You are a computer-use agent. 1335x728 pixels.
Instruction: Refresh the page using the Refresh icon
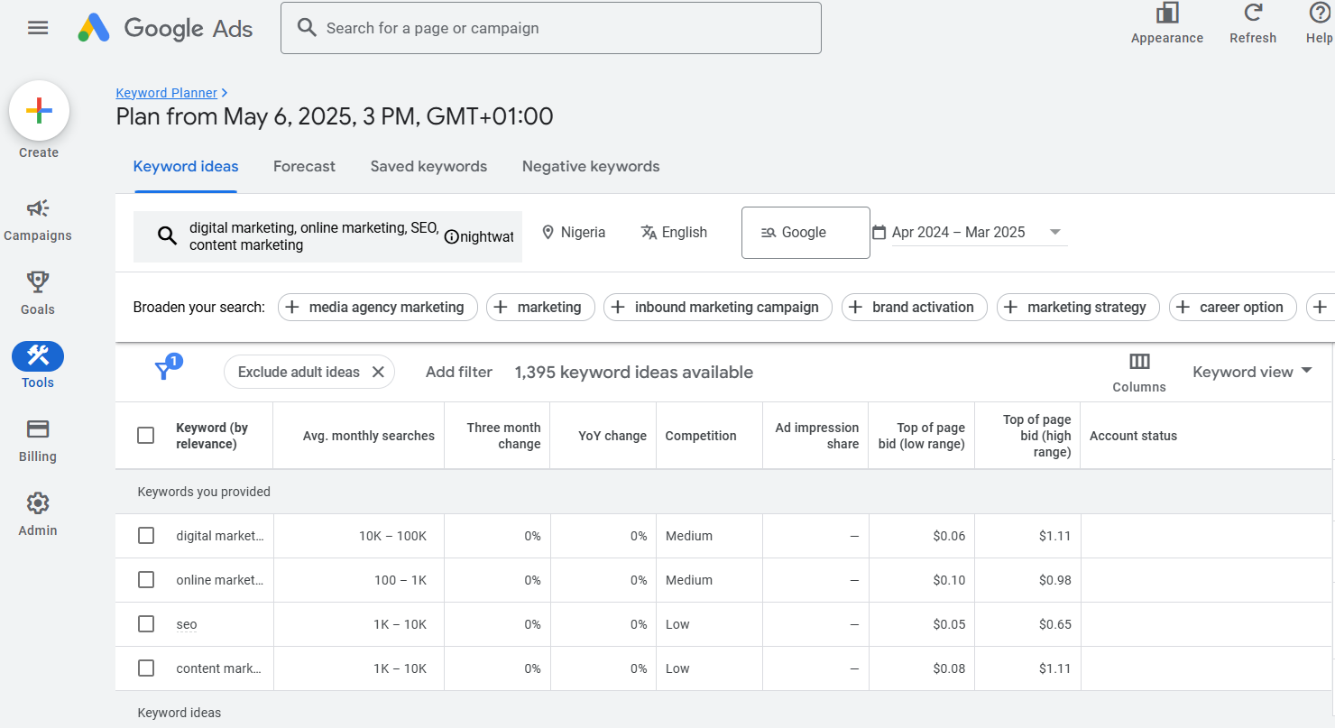1253,14
